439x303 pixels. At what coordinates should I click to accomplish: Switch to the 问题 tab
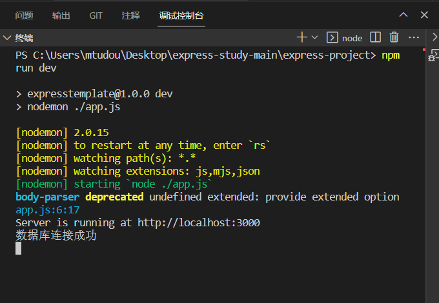[24, 15]
